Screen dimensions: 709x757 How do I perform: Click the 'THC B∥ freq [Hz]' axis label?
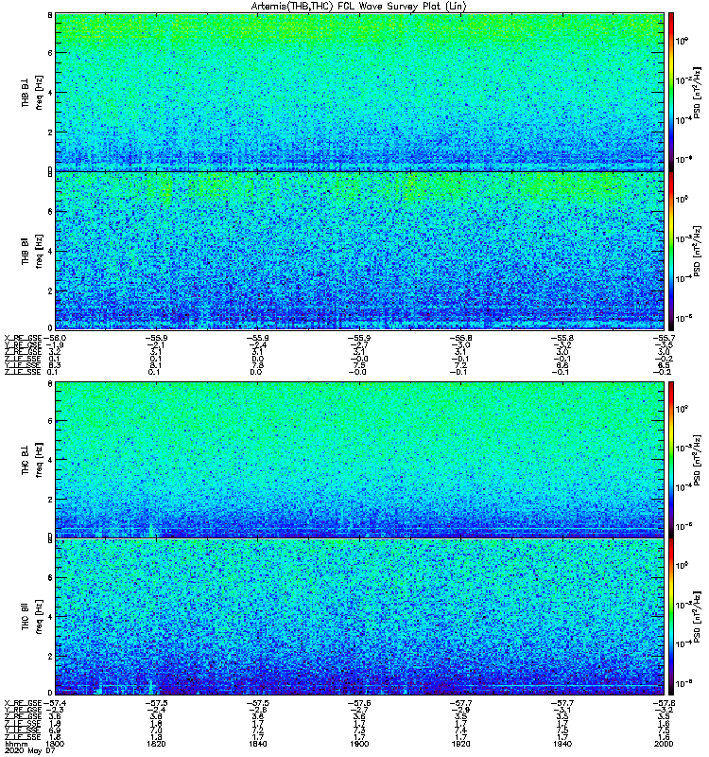(32, 617)
